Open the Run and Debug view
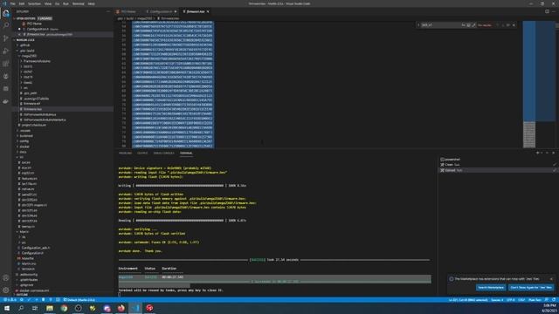559x314 pixels. [x=6, y=51]
